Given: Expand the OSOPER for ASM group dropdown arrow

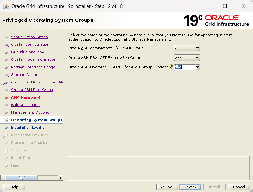Looking at the screenshot, I should pyautogui.click(x=197, y=67).
